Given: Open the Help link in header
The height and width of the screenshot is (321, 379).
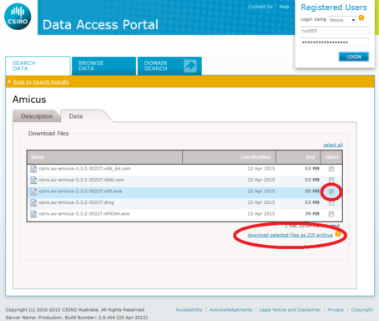Looking at the screenshot, I should [284, 7].
